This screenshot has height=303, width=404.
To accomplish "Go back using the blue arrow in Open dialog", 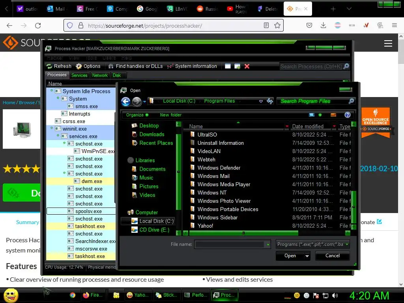I will click(126, 101).
